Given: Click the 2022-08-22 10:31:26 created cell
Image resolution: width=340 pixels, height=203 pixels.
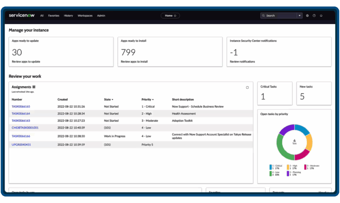Looking at the screenshot, I should (71, 106).
